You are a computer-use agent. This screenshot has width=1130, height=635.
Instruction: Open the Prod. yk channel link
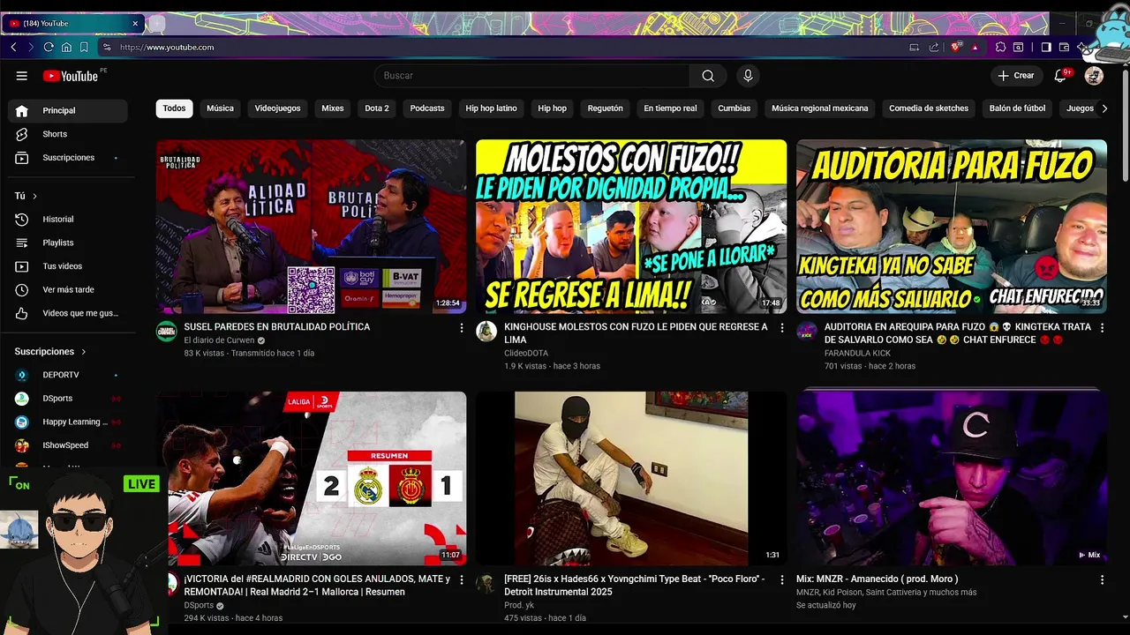click(x=519, y=606)
